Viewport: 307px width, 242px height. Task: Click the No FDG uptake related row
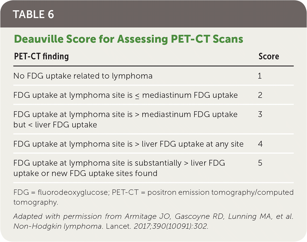83,76
